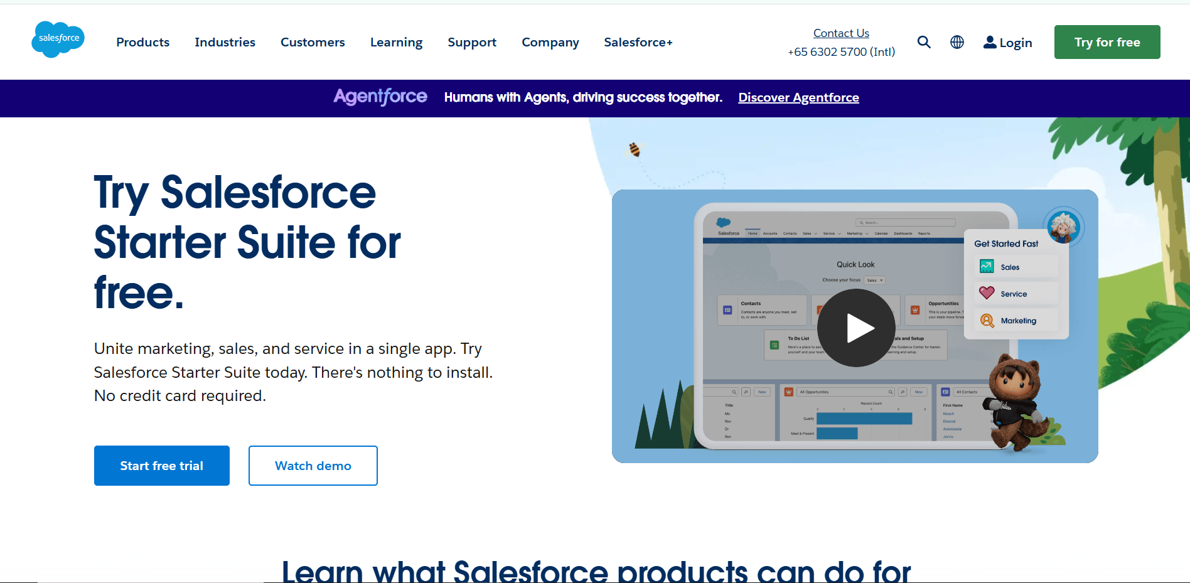Click the video preview thumbnail
The width and height of the screenshot is (1190, 583).
(x=855, y=326)
